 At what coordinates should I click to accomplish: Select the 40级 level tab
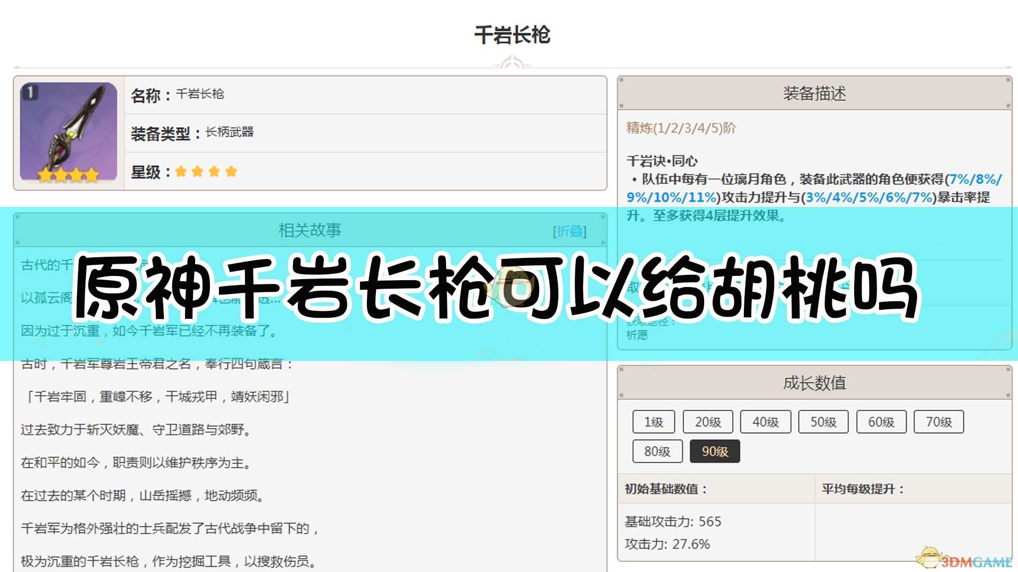pos(766,422)
